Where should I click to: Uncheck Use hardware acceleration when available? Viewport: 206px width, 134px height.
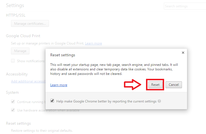tap(13, 110)
